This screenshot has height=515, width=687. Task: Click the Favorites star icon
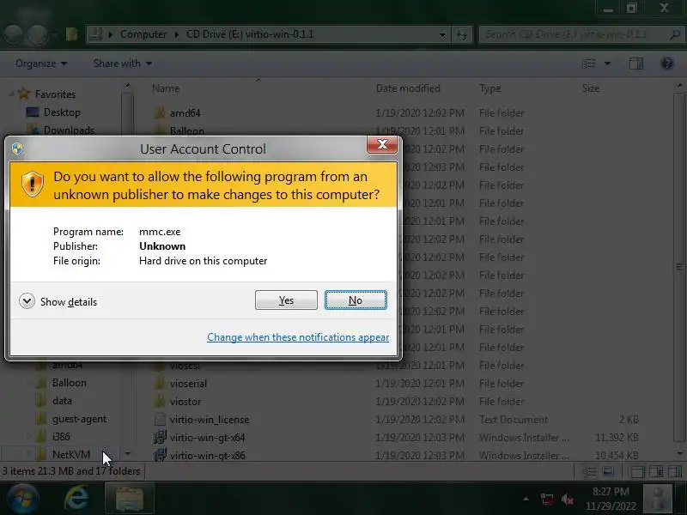(24, 94)
